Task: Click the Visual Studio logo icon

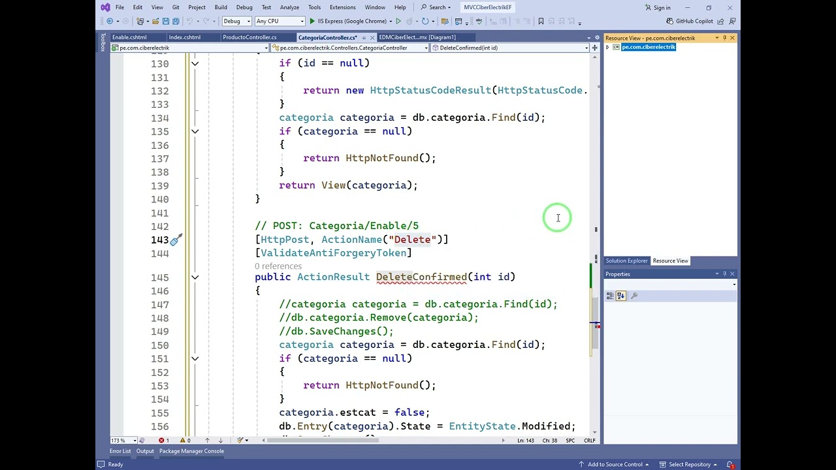Action: pyautogui.click(x=105, y=7)
